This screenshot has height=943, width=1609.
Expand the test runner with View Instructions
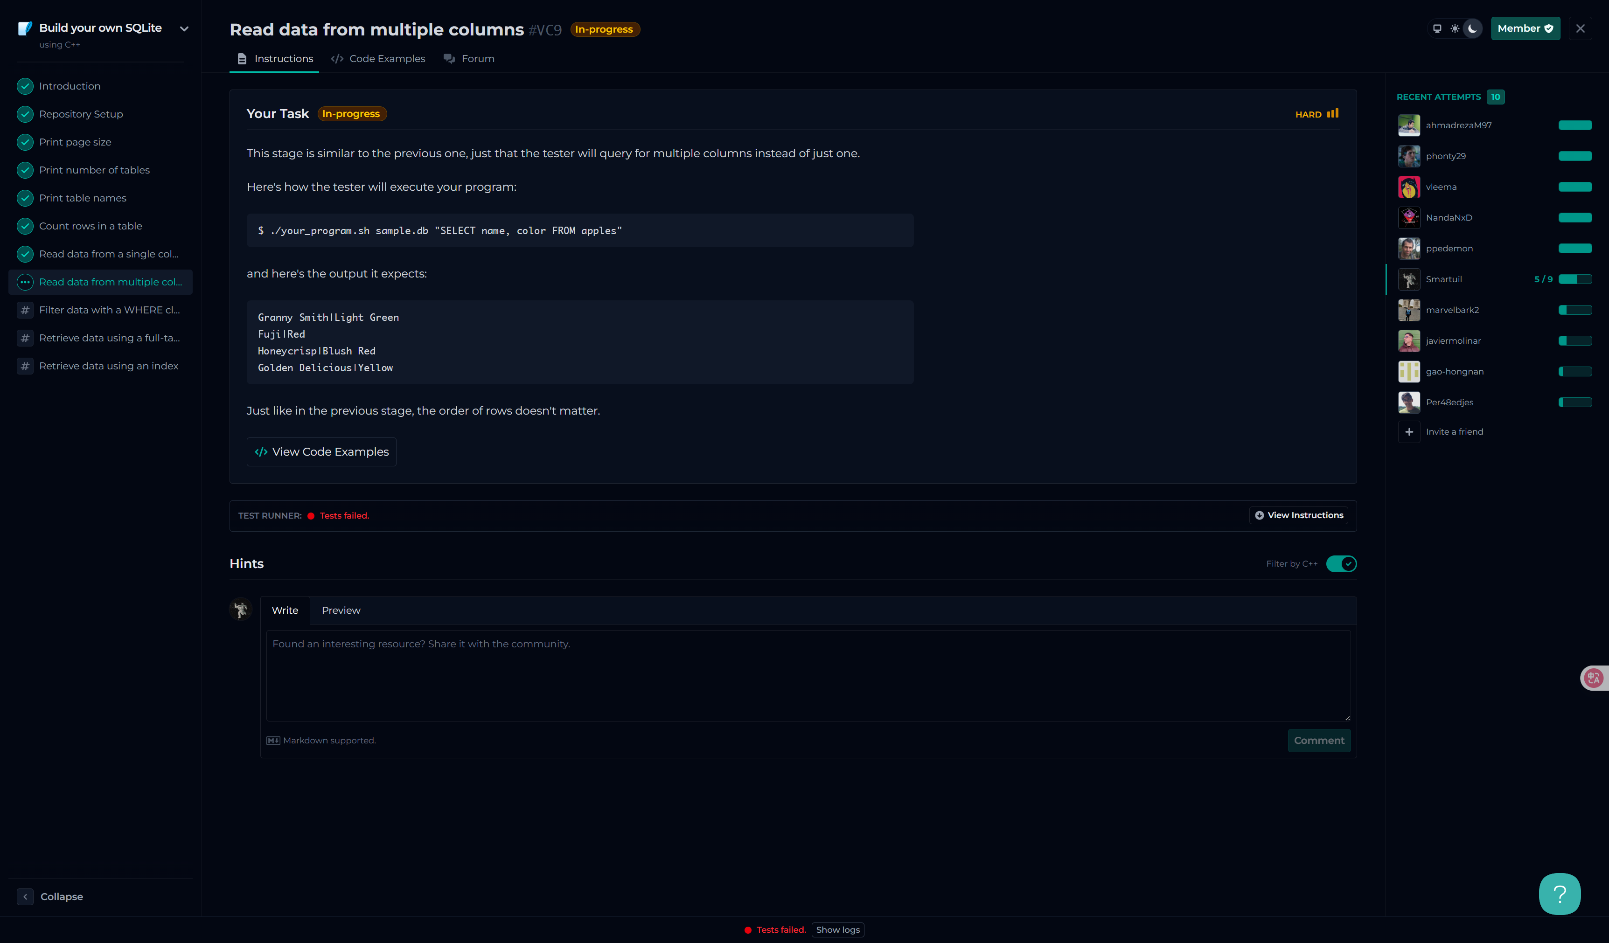pyautogui.click(x=1299, y=515)
